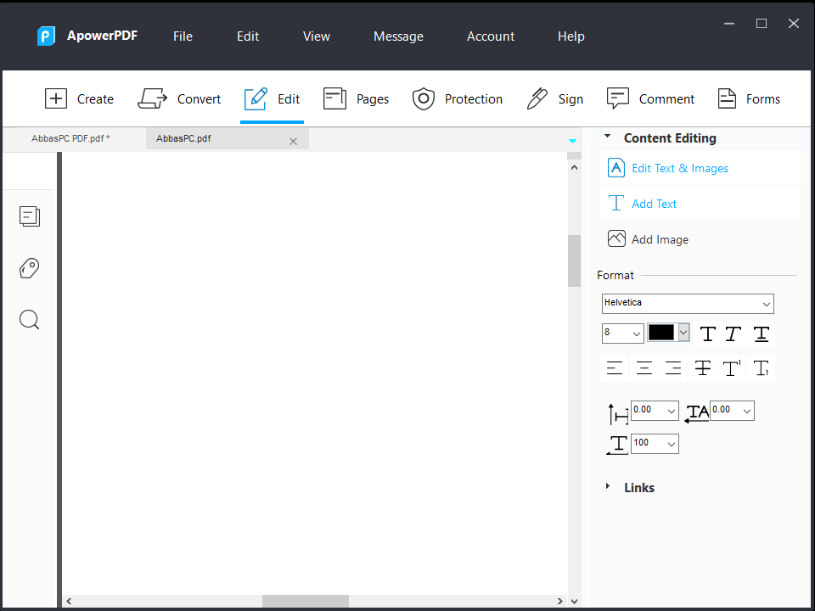815x611 pixels.
Task: Open the text color dropdown arrow
Action: click(x=684, y=333)
